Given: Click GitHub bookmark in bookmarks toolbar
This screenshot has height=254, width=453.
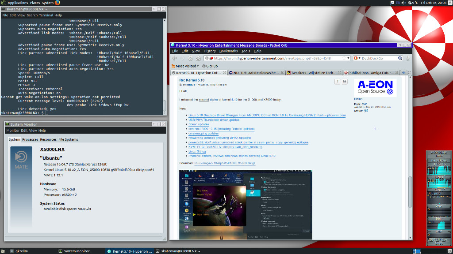Looking at the screenshot, I should (210, 66).
